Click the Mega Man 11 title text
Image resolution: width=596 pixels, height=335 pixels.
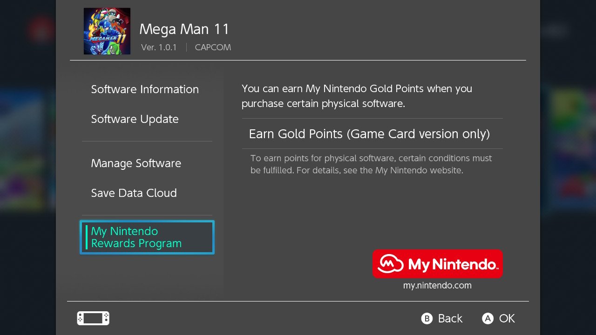184,29
